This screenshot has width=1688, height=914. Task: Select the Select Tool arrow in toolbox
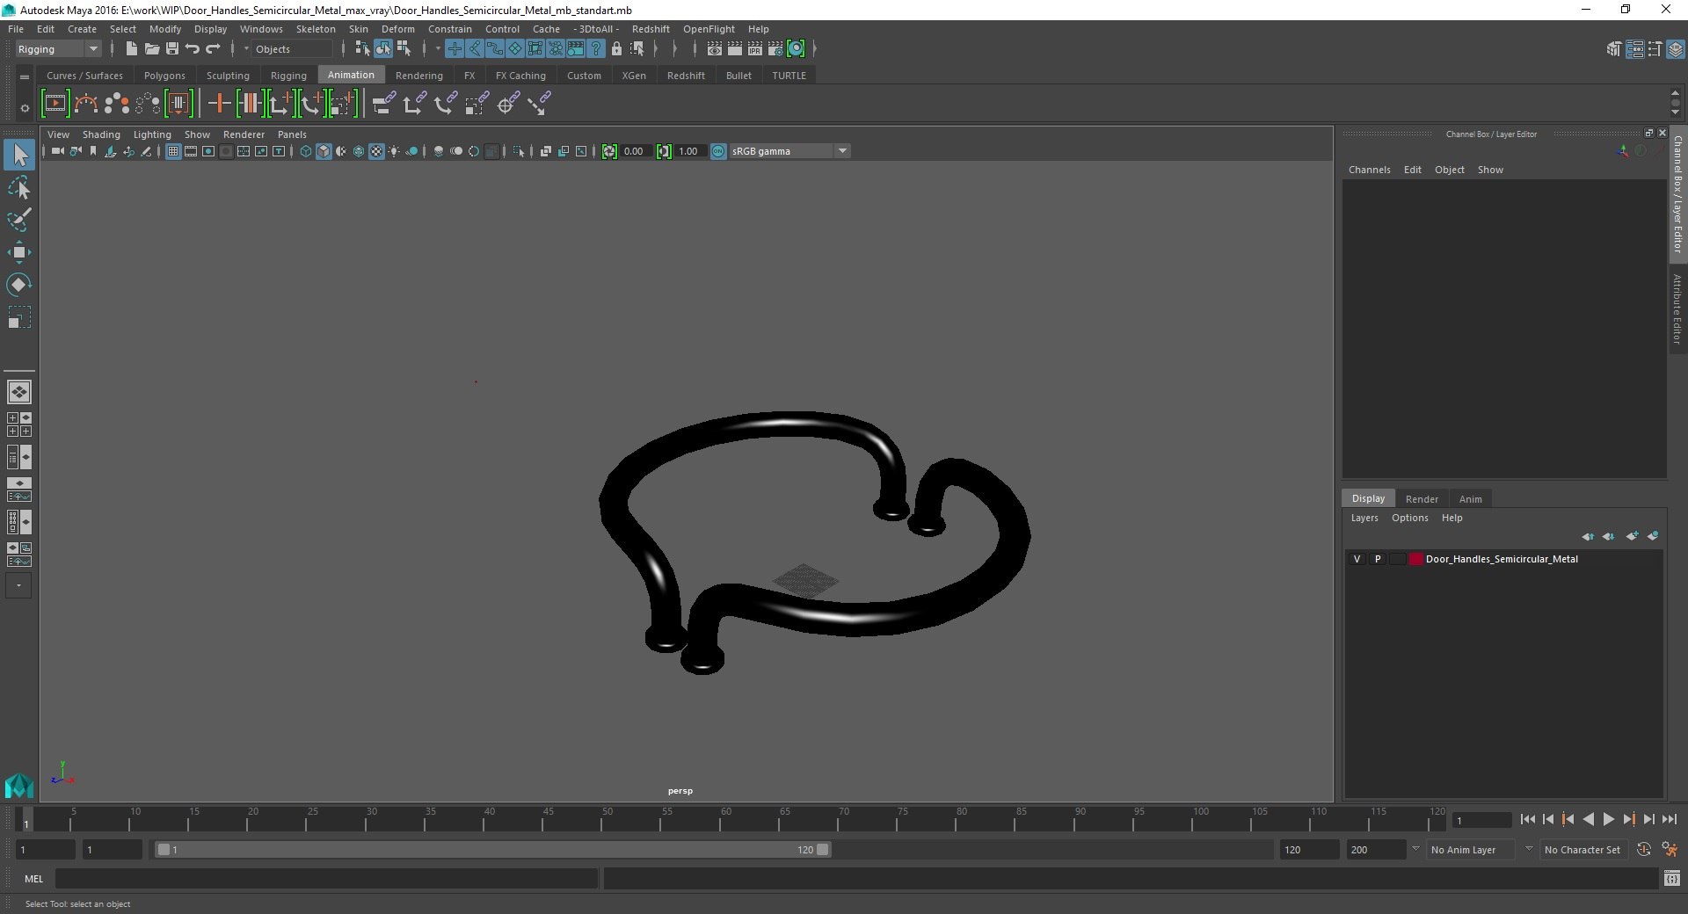pyautogui.click(x=19, y=155)
